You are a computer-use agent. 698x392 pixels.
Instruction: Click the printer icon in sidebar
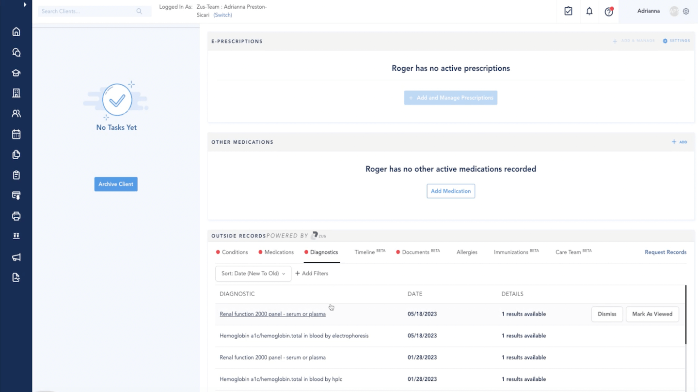[x=16, y=216]
